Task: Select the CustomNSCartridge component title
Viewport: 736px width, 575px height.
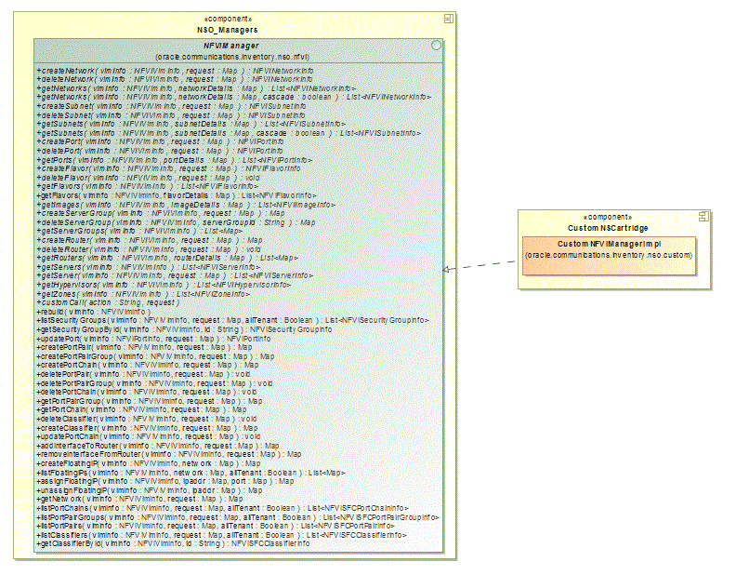Action: [x=608, y=228]
